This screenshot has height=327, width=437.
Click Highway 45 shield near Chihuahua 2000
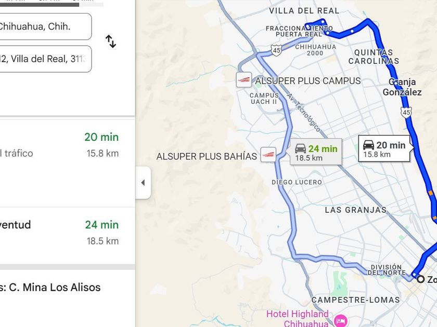tap(276, 50)
